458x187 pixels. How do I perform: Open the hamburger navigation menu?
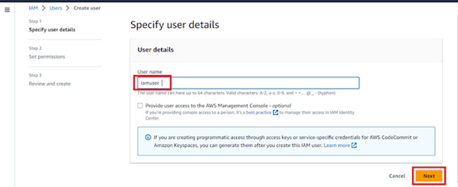8,10
